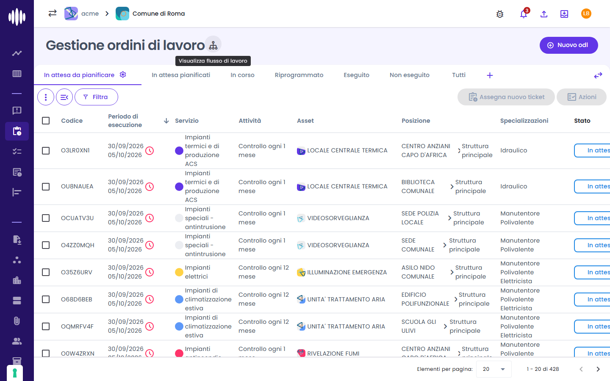The height and width of the screenshot is (381, 610).
Task: Open the ticket feedback icon in sidebar
Action: tap(17, 111)
